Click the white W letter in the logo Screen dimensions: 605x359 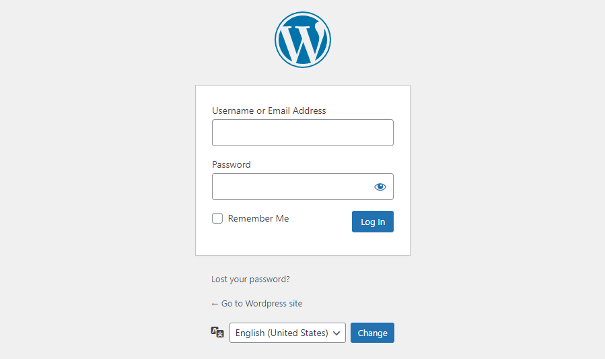(301, 43)
